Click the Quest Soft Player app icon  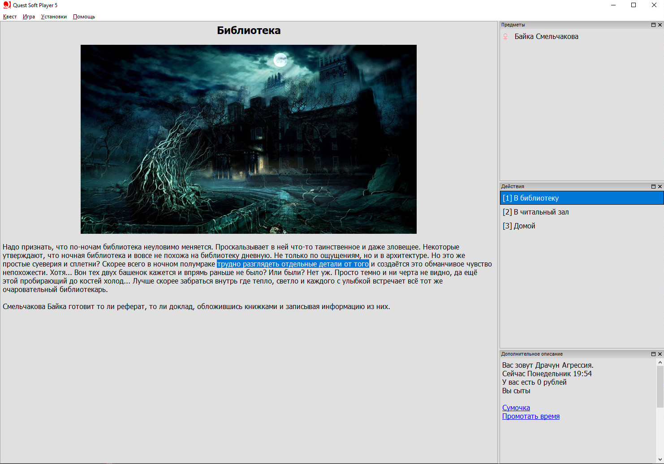(7, 5)
